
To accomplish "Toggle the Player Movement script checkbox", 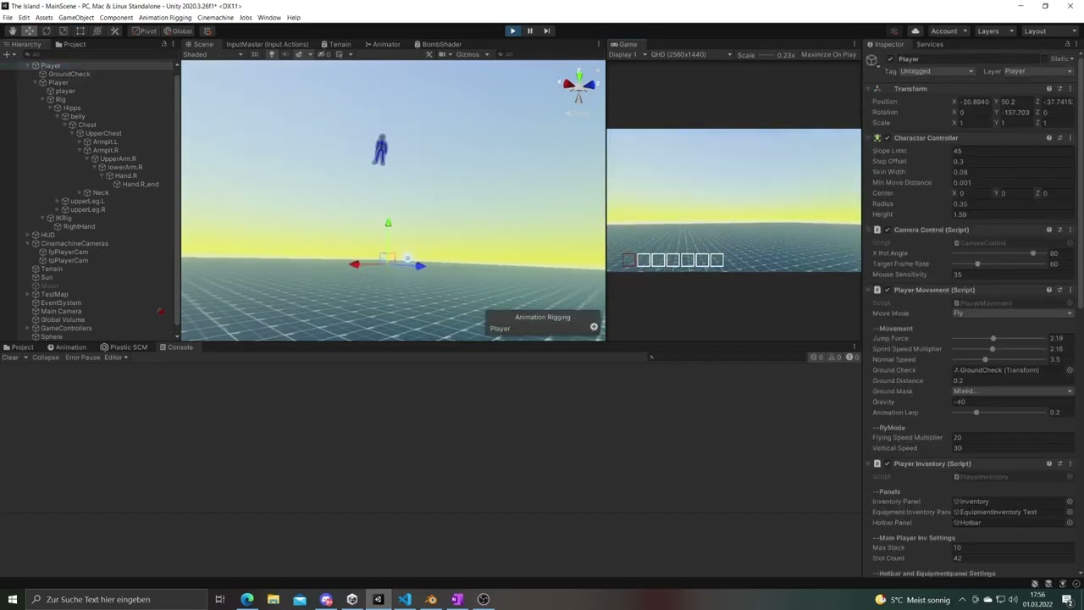I will 888,290.
